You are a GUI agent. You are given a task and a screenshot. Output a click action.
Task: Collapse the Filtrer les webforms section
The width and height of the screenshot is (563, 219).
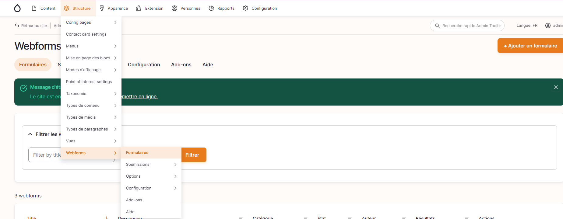point(30,134)
